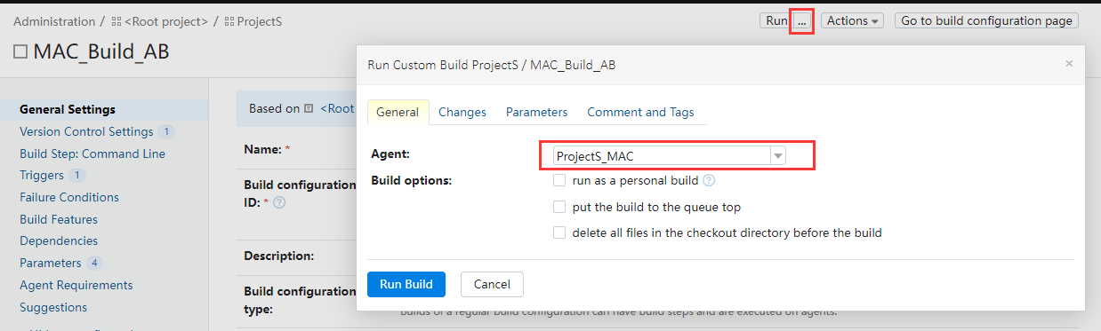Click the Root project breadcrumb icon

click(117, 21)
